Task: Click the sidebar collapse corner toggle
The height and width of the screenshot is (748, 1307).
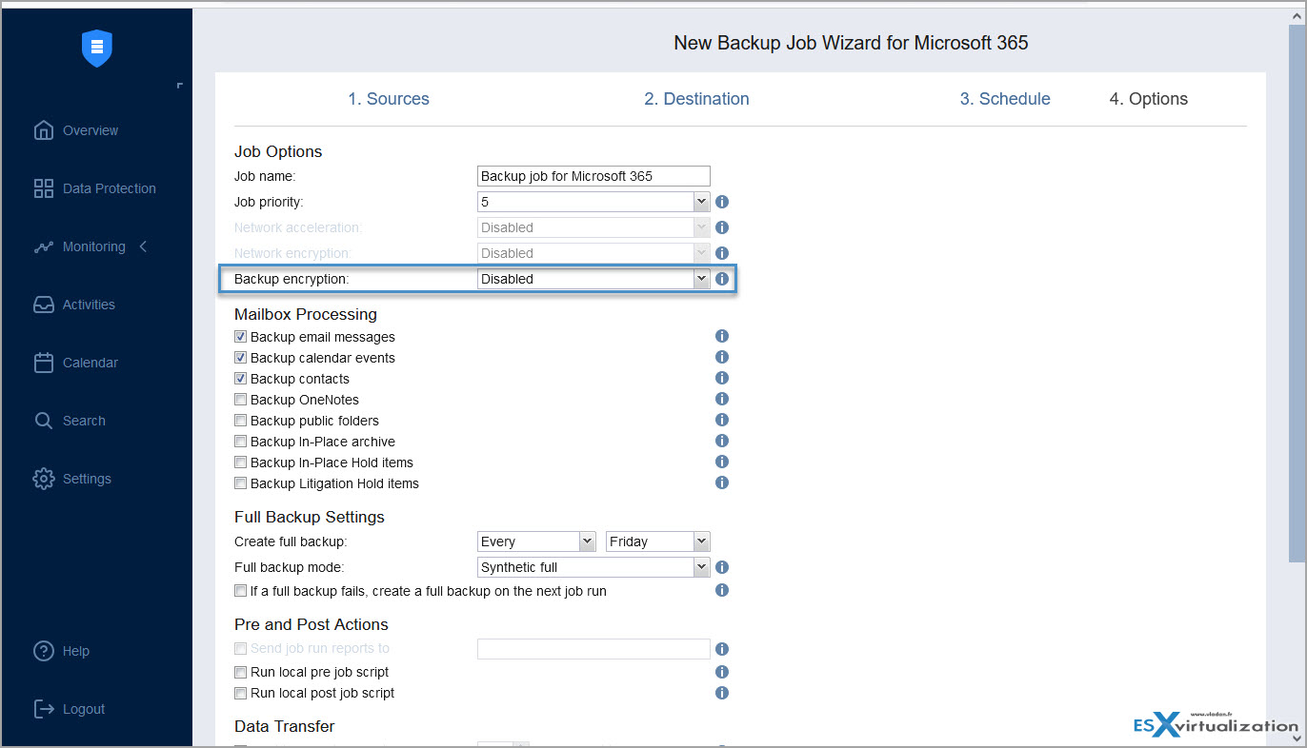Action: tap(180, 86)
